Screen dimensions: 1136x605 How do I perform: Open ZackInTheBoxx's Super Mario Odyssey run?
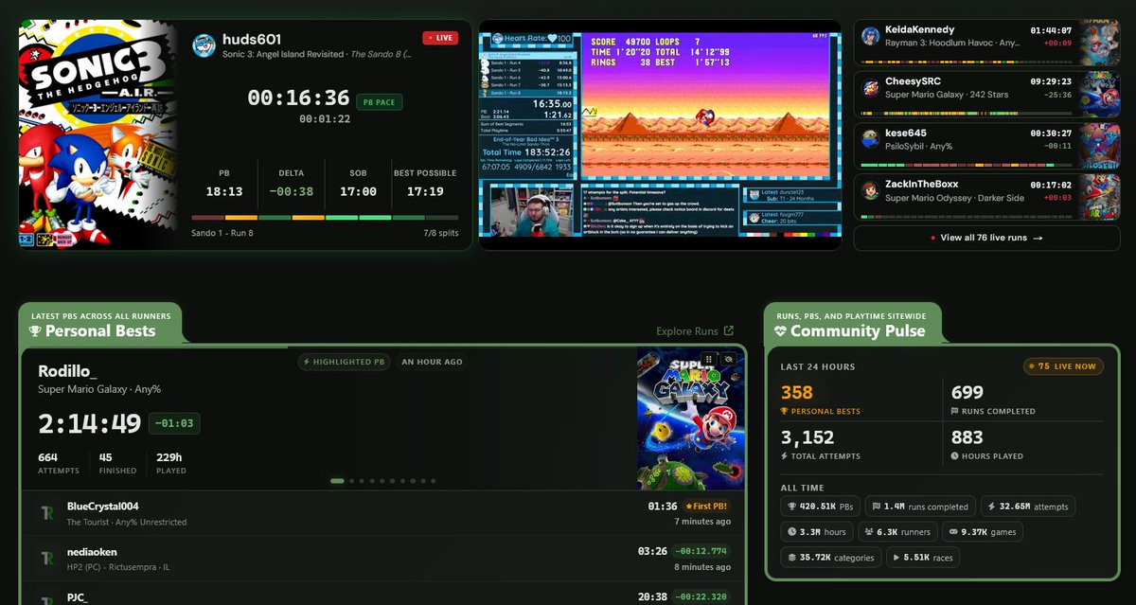(x=985, y=196)
